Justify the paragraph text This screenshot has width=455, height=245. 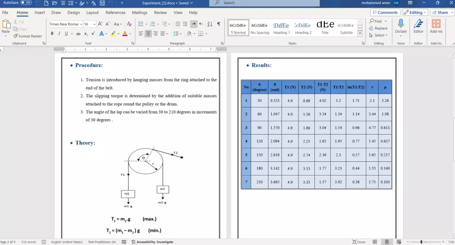click(162, 34)
